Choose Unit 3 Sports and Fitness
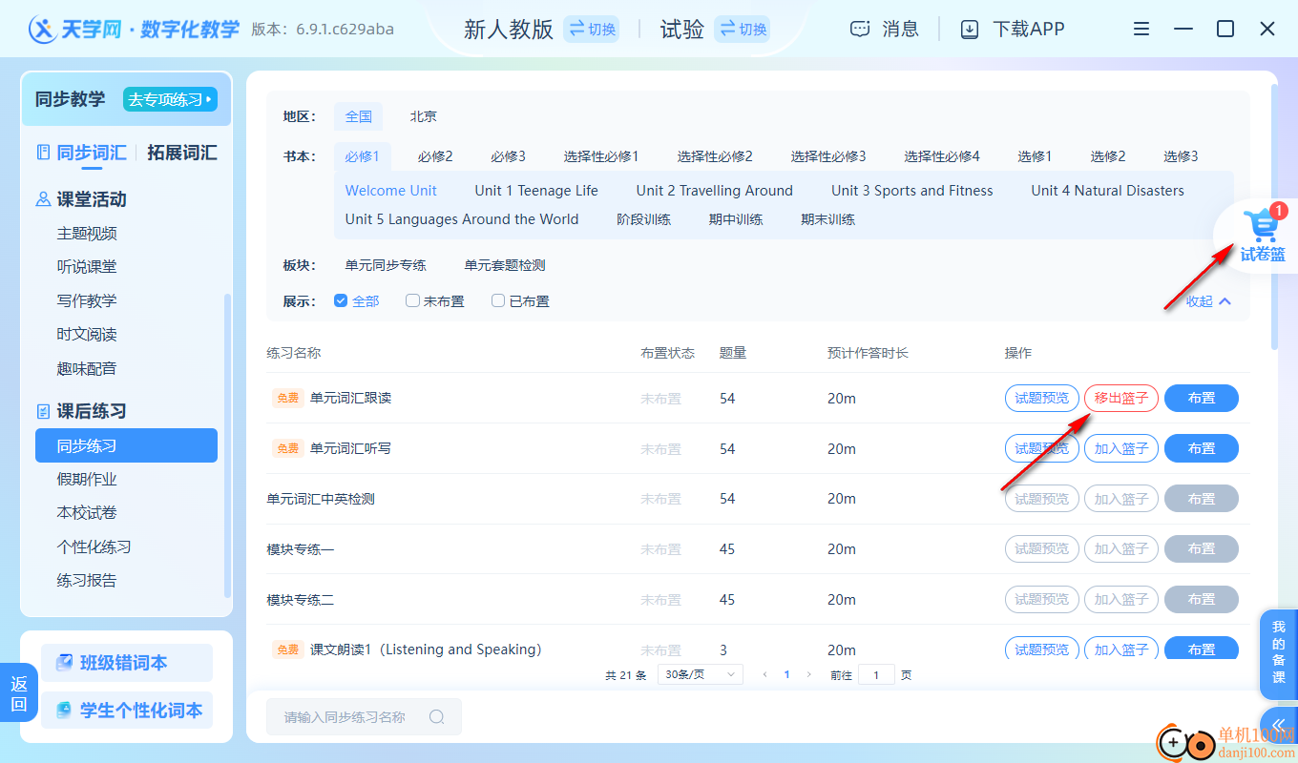This screenshot has width=1298, height=763. [x=912, y=191]
